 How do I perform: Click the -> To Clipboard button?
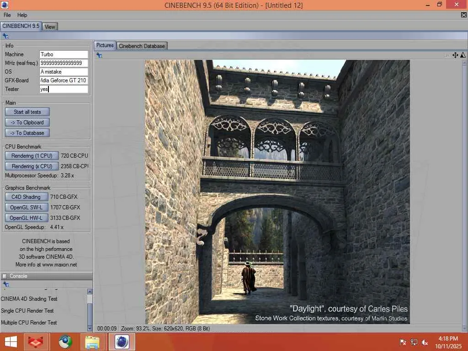coord(27,122)
